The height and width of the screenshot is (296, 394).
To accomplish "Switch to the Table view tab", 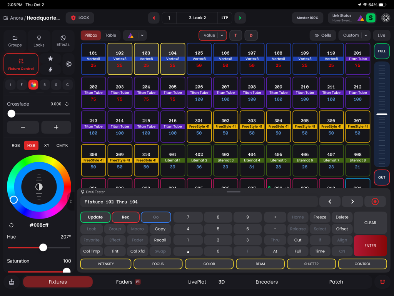I will (110, 35).
